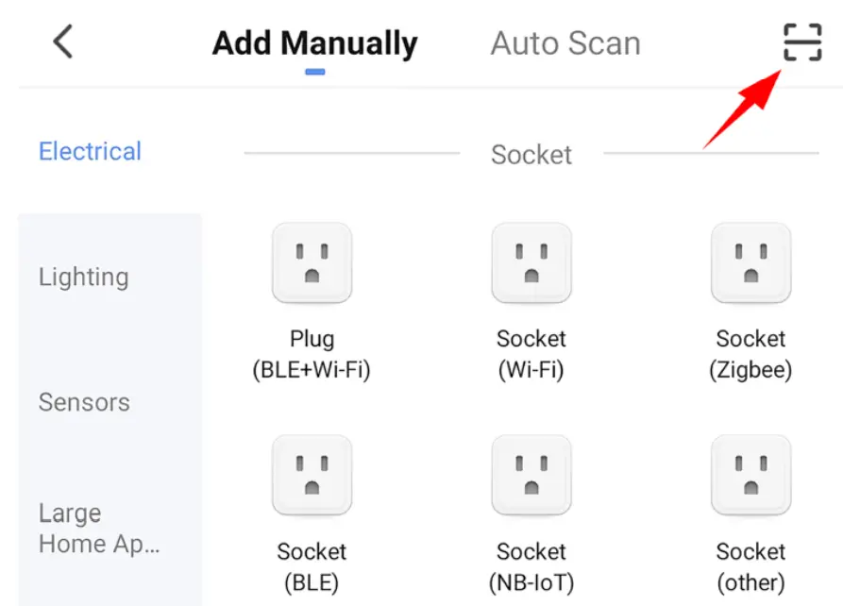Switch to the Auto Scan tab

click(565, 43)
